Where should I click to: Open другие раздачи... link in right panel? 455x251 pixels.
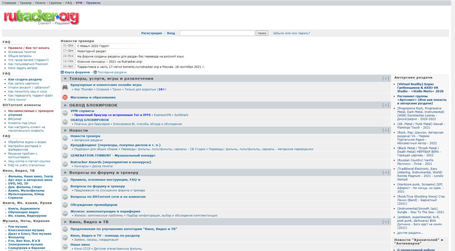point(410,233)
